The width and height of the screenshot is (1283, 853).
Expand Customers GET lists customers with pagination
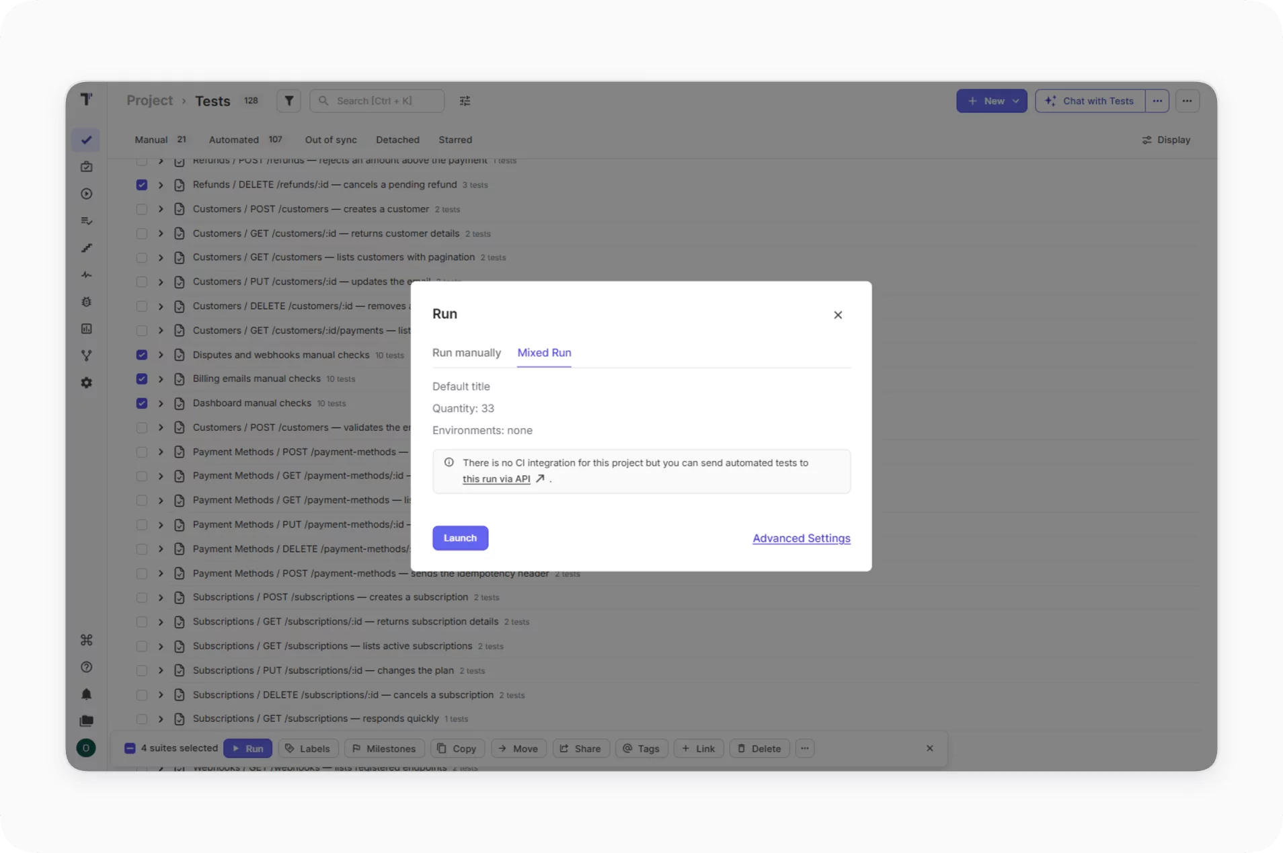click(161, 257)
